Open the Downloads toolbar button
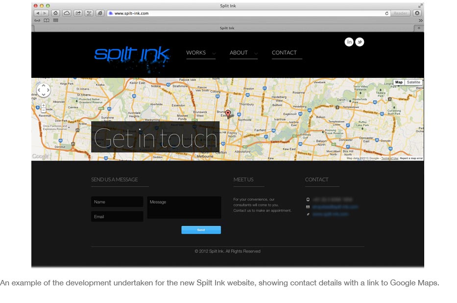457x303 pixels. (x=417, y=13)
